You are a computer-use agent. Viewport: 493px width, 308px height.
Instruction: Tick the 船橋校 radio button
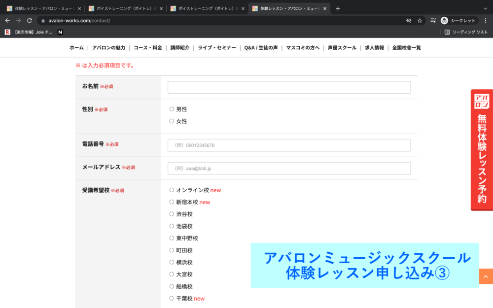(x=172, y=286)
